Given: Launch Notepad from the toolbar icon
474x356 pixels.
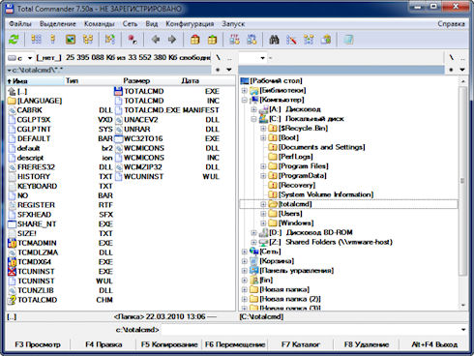Looking at the screenshot, I should coord(348,40).
